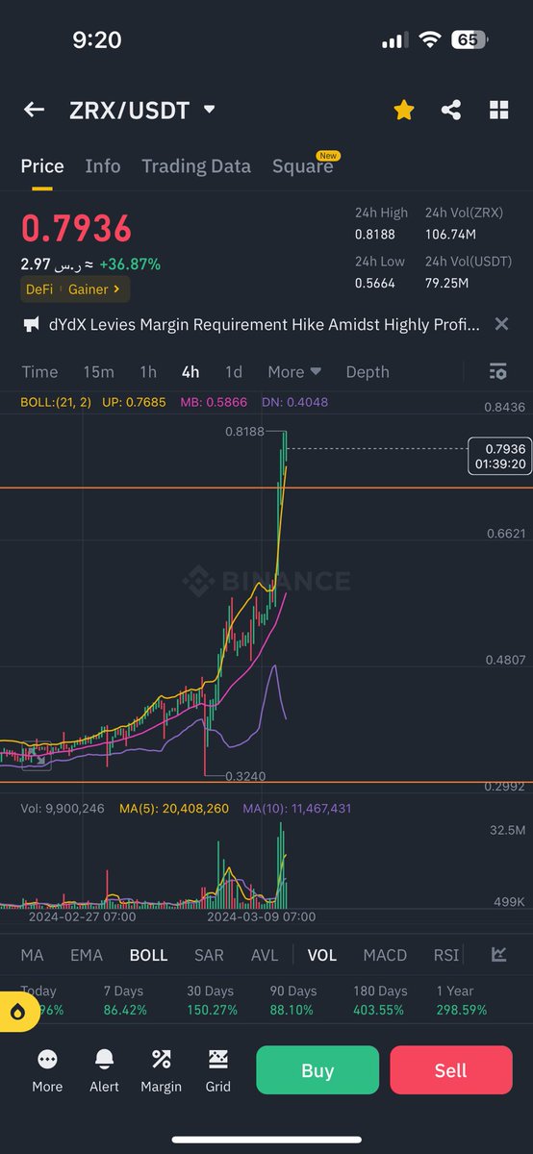Viewport: 533px width, 1154px height.
Task: Tap the 24h Vol(USDT) value 79.25M
Action: (446, 283)
